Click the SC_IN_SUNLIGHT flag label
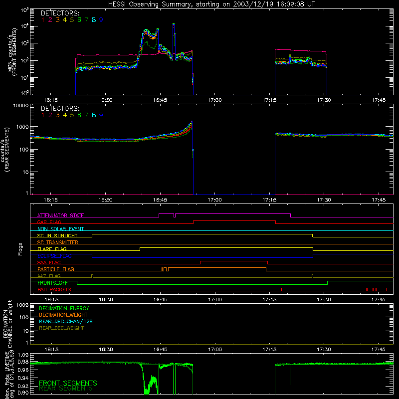 click(x=57, y=235)
